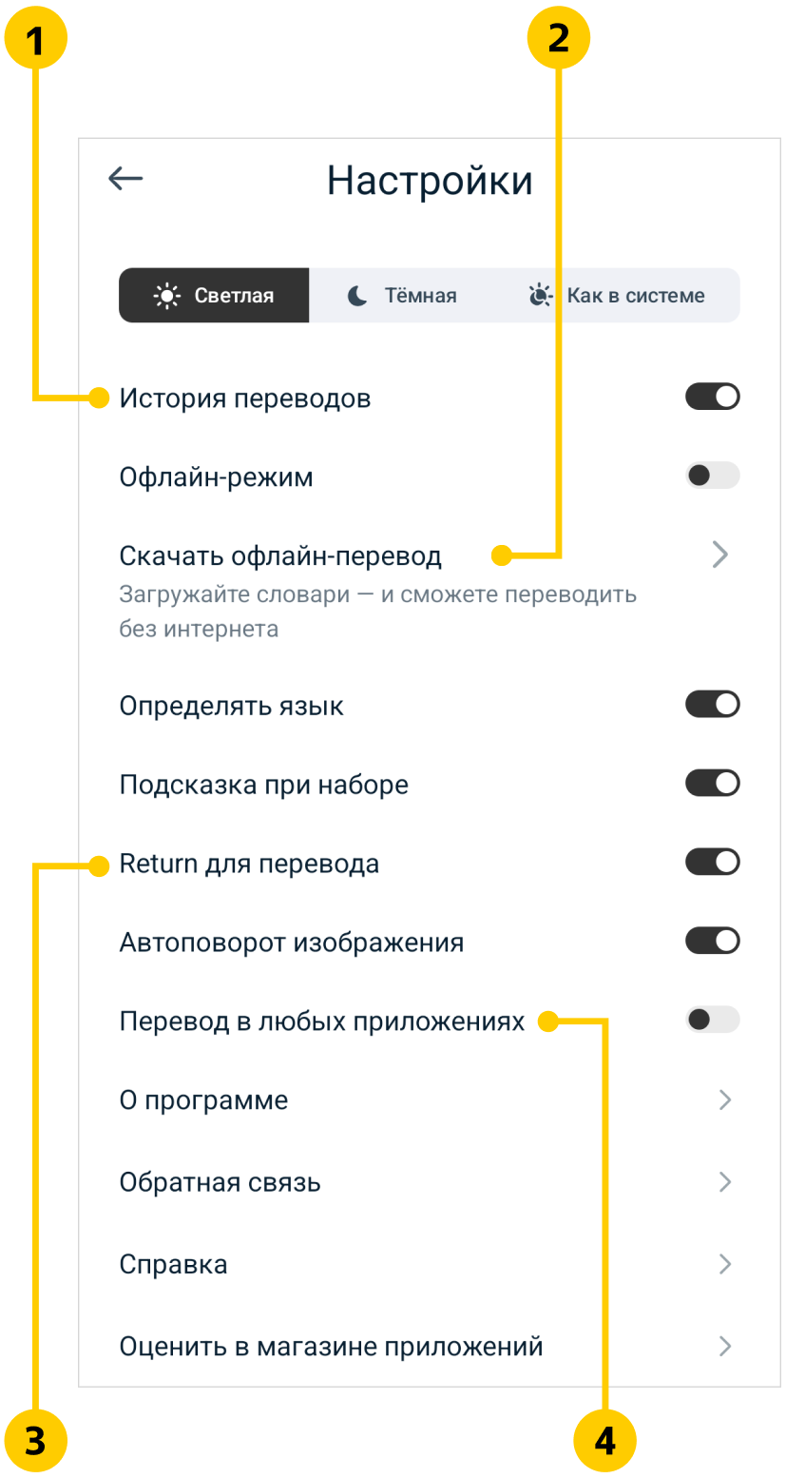Screen dimensions: 786x1478
Task: Expand О программе chevron arrow
Action: tap(725, 1100)
